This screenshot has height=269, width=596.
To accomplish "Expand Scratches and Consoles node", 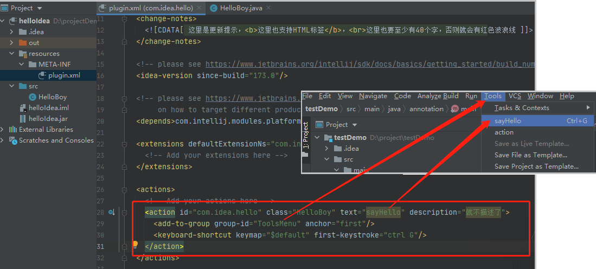I will (2, 140).
